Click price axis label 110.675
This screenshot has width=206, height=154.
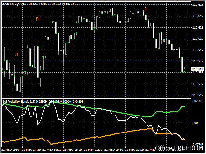pyautogui.click(x=198, y=5)
